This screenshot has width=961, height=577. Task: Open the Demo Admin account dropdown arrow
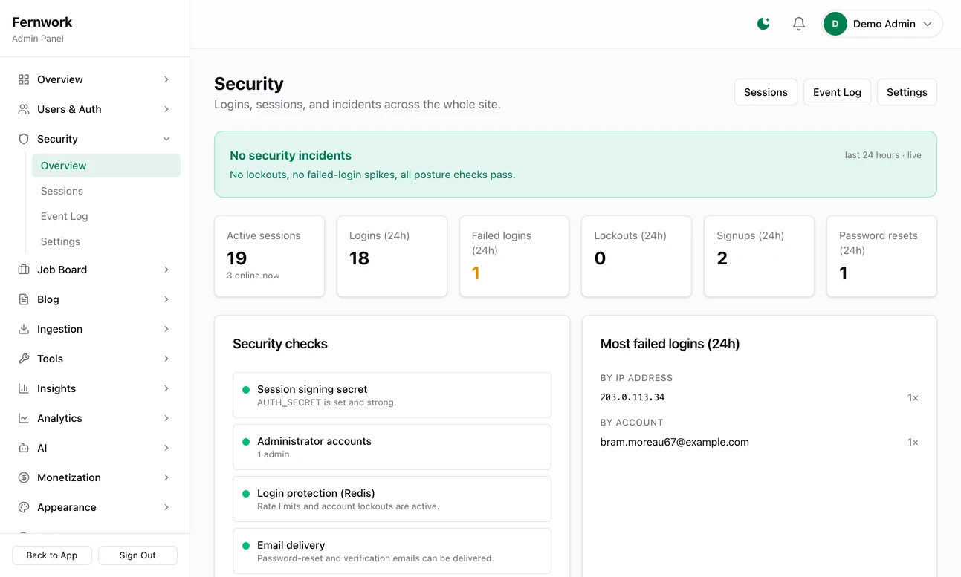click(x=928, y=24)
